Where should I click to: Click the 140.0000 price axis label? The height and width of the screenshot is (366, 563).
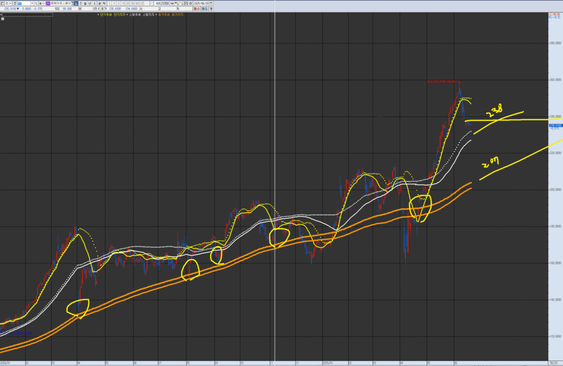pyautogui.click(x=555, y=300)
